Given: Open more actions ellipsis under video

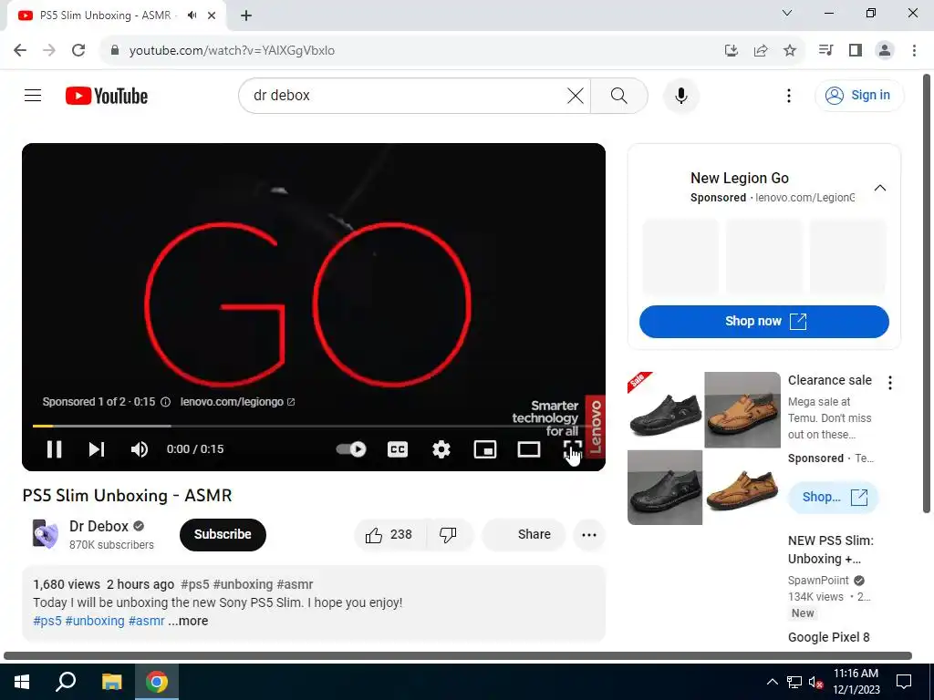Looking at the screenshot, I should coord(589,534).
